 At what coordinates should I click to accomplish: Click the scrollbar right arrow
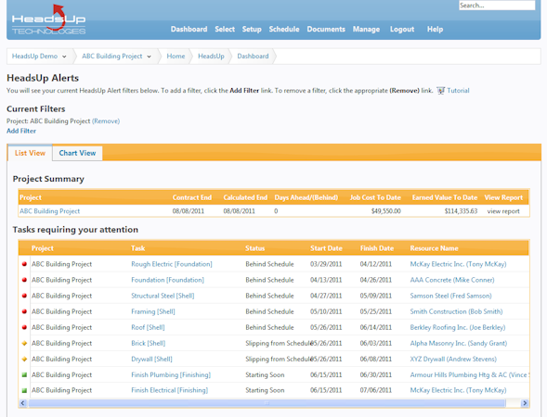[x=525, y=403]
